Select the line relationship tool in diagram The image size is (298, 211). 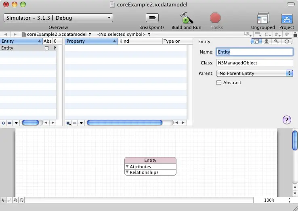click(9, 200)
